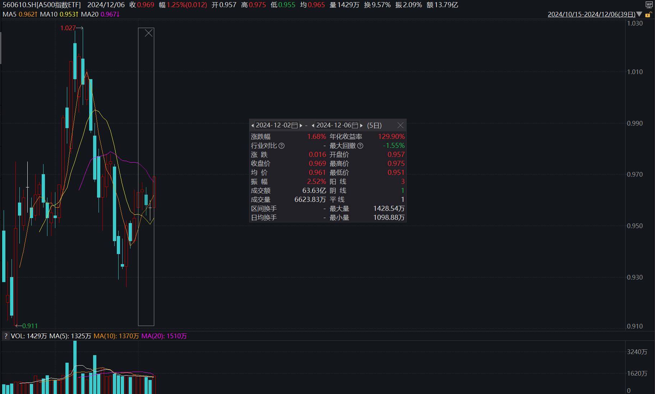Step the end date back one day
Viewport: 655px width, 394px height.
click(313, 125)
